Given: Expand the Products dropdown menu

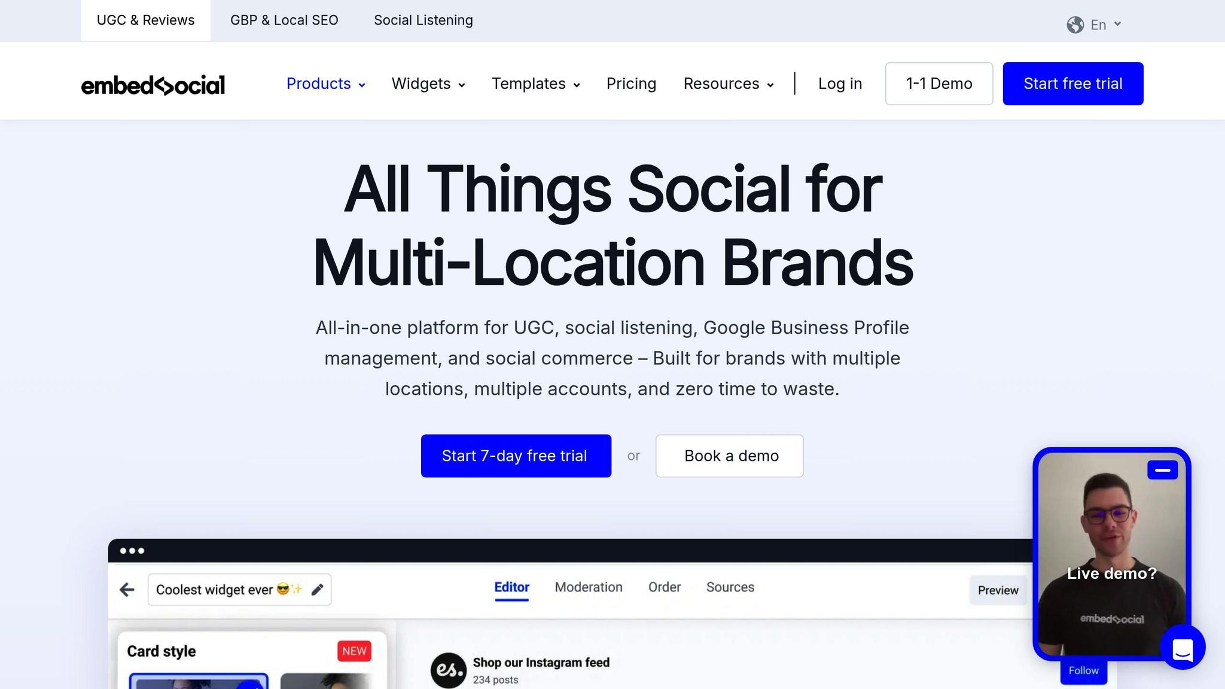Looking at the screenshot, I should click(x=326, y=84).
